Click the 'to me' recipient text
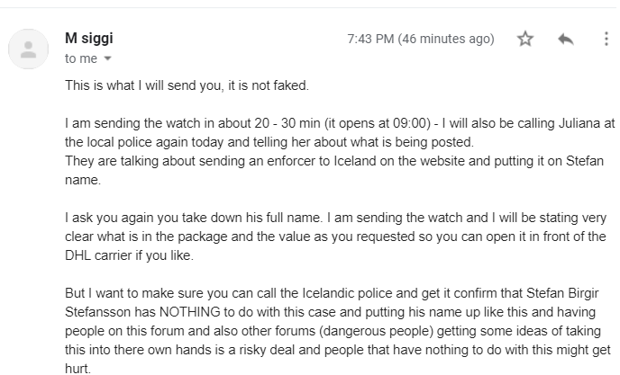This screenshot has width=620, height=375. pos(80,58)
